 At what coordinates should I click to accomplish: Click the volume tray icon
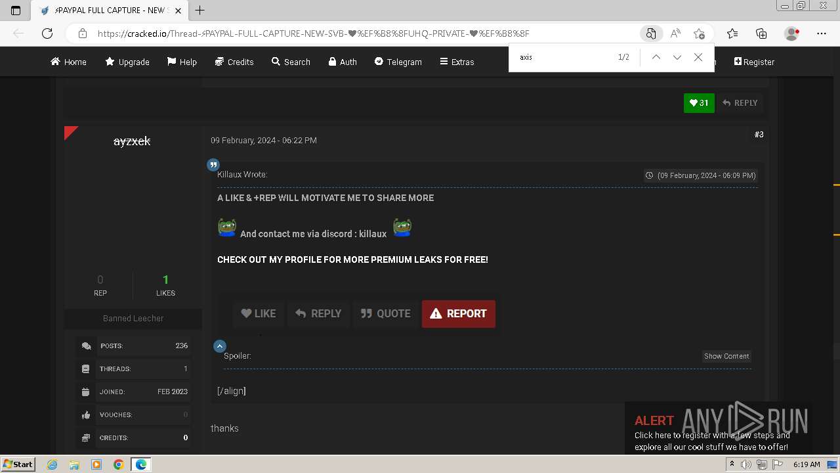tap(747, 464)
